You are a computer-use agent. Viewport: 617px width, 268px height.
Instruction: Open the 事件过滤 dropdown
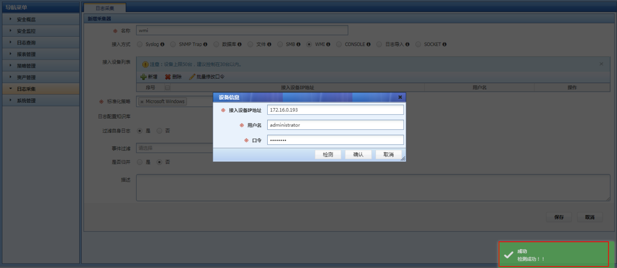tap(175, 148)
